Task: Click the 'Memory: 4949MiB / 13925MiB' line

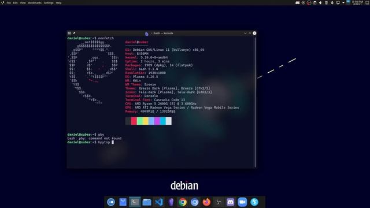Action: click(150, 112)
